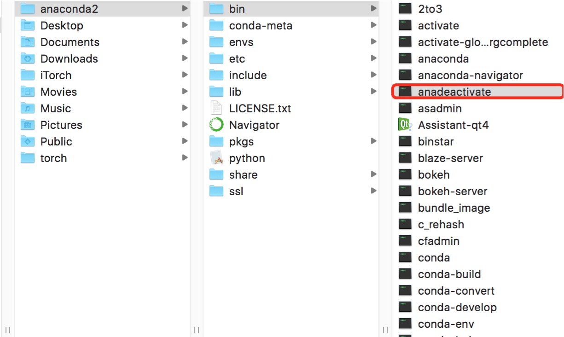Click the python file icon

click(216, 158)
